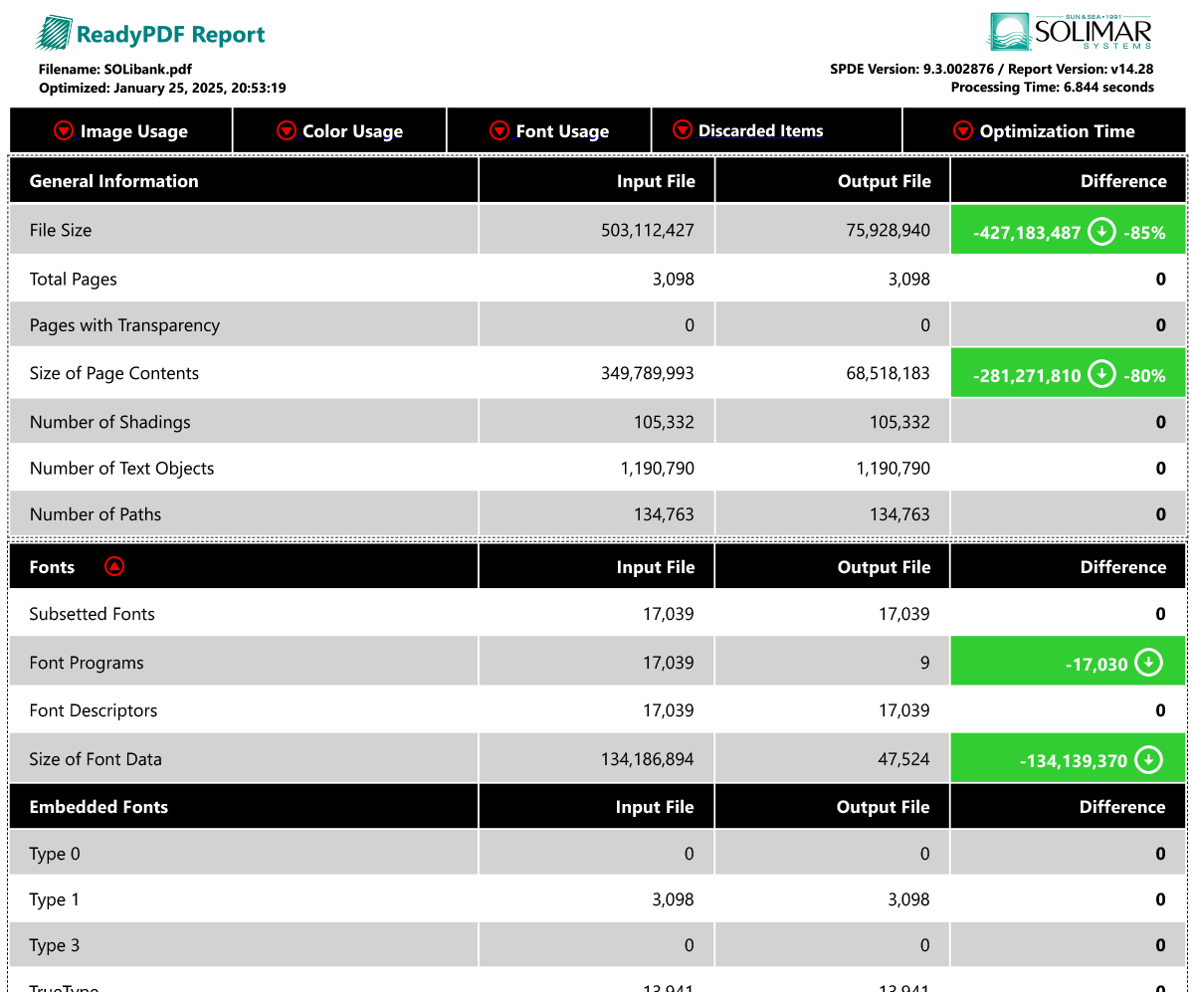
Task: Click the General Information header
Action: pyautogui.click(x=114, y=181)
